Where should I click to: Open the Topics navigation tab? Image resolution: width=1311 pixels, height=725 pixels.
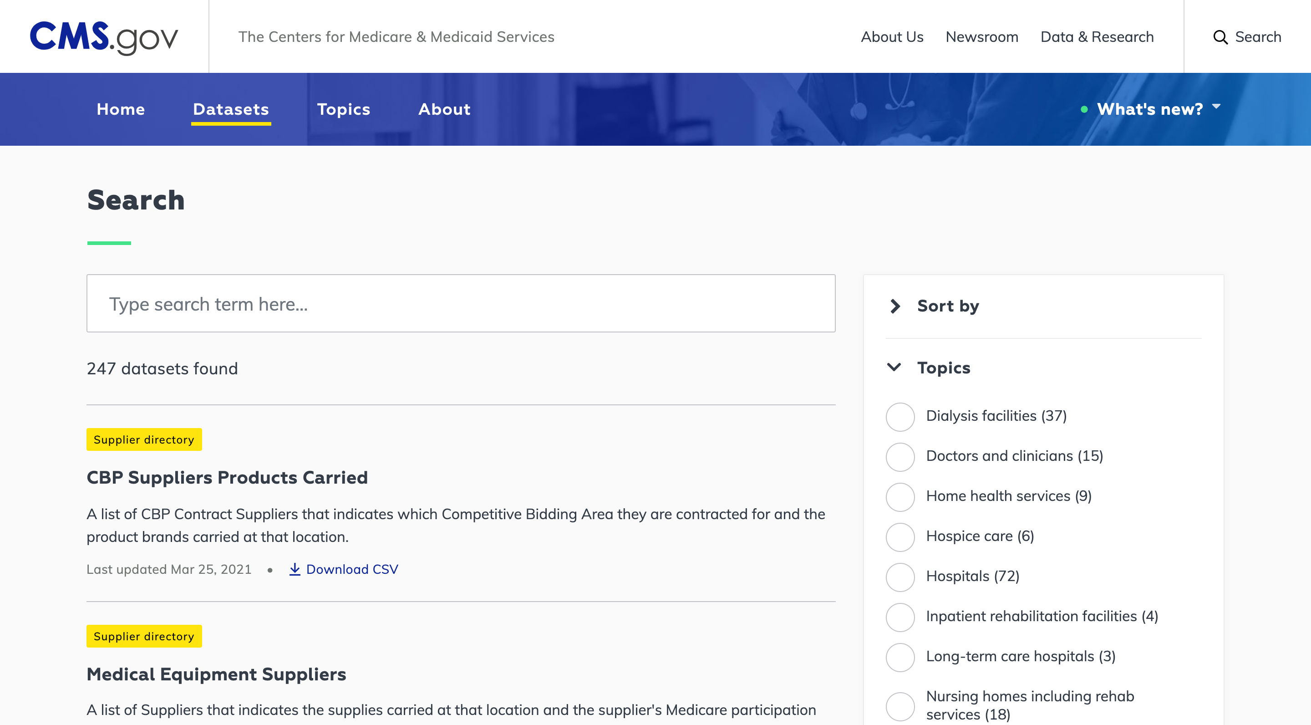tap(344, 109)
